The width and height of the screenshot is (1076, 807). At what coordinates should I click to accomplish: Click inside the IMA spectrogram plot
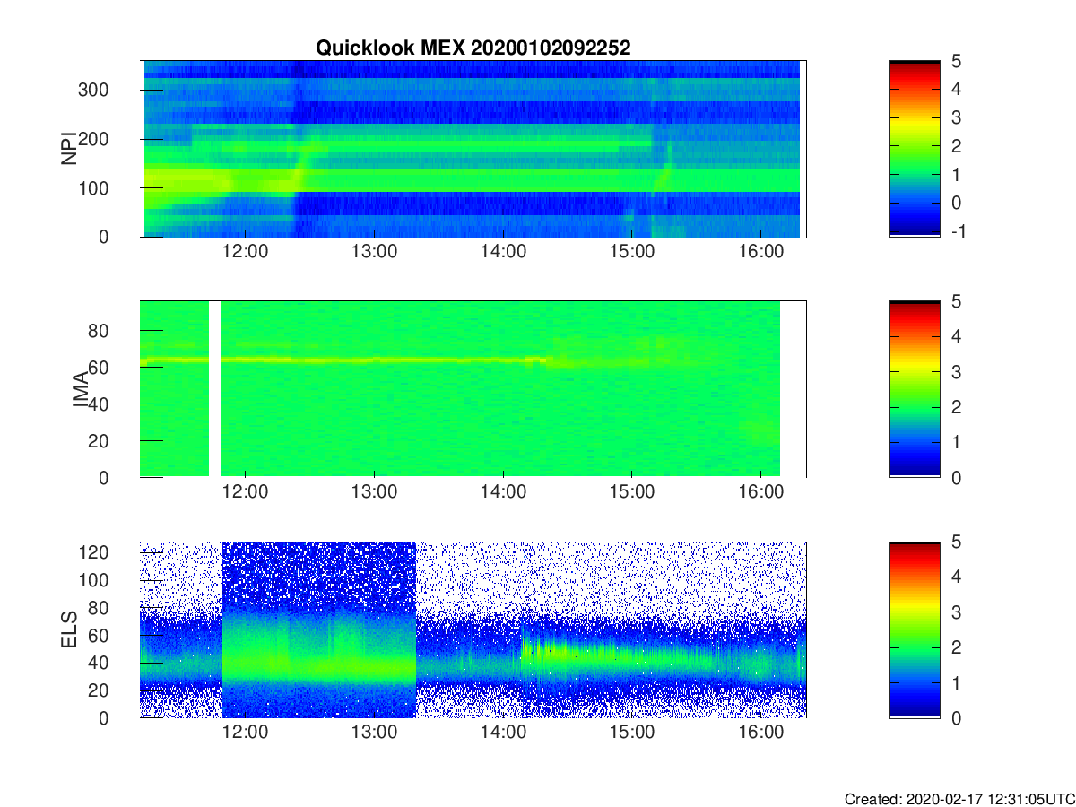click(x=473, y=389)
